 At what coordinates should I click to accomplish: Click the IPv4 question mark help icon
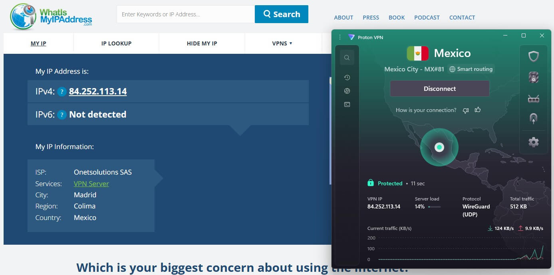pyautogui.click(x=62, y=92)
